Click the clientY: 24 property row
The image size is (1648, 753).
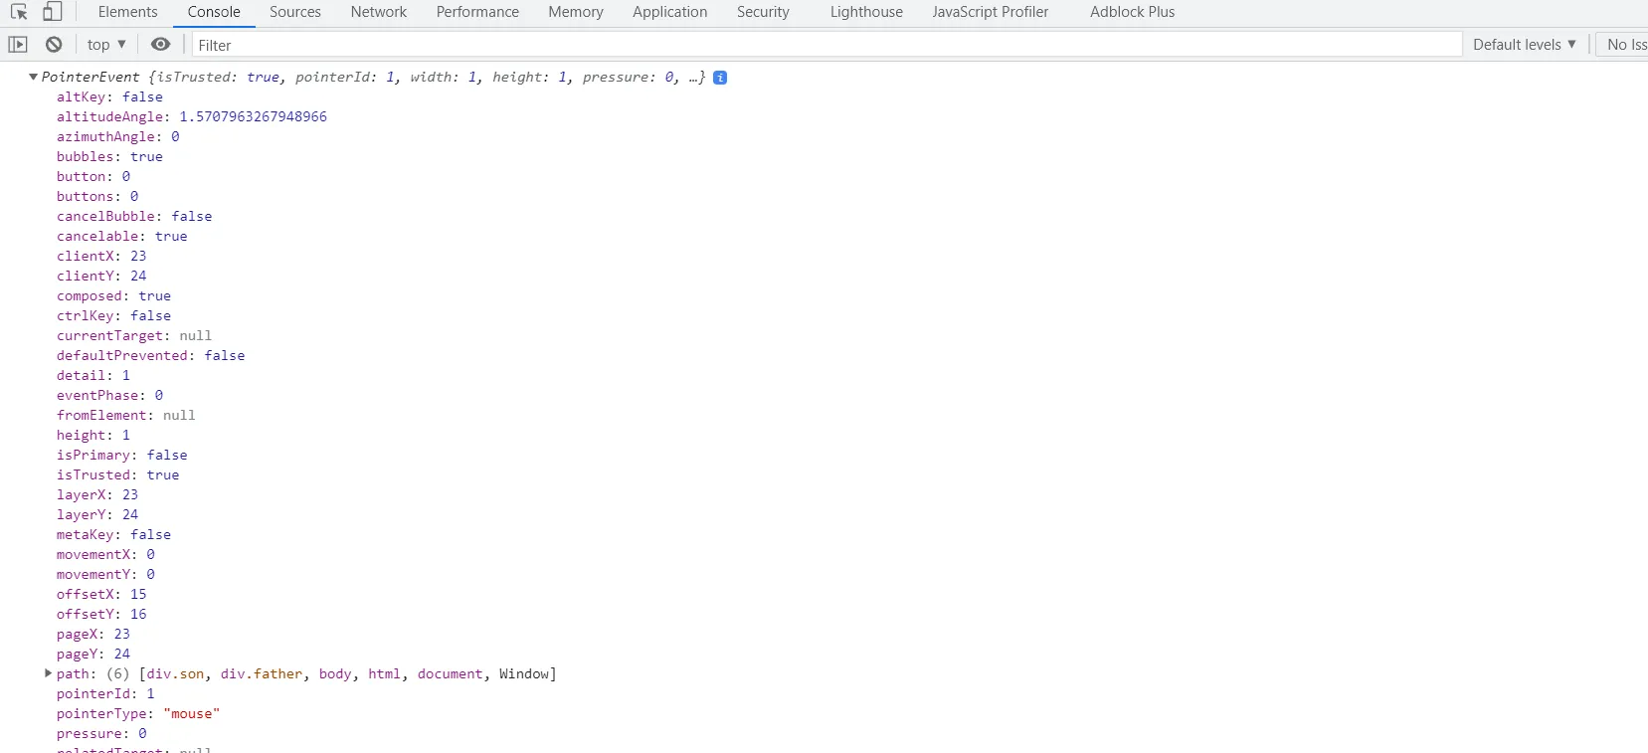101,277
